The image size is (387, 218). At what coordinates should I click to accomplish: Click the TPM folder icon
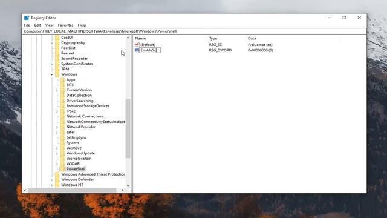(57, 69)
